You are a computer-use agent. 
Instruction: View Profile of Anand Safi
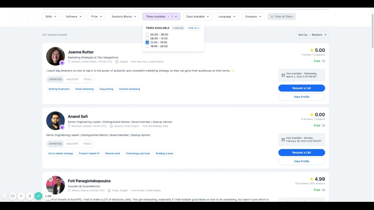pos(302,161)
